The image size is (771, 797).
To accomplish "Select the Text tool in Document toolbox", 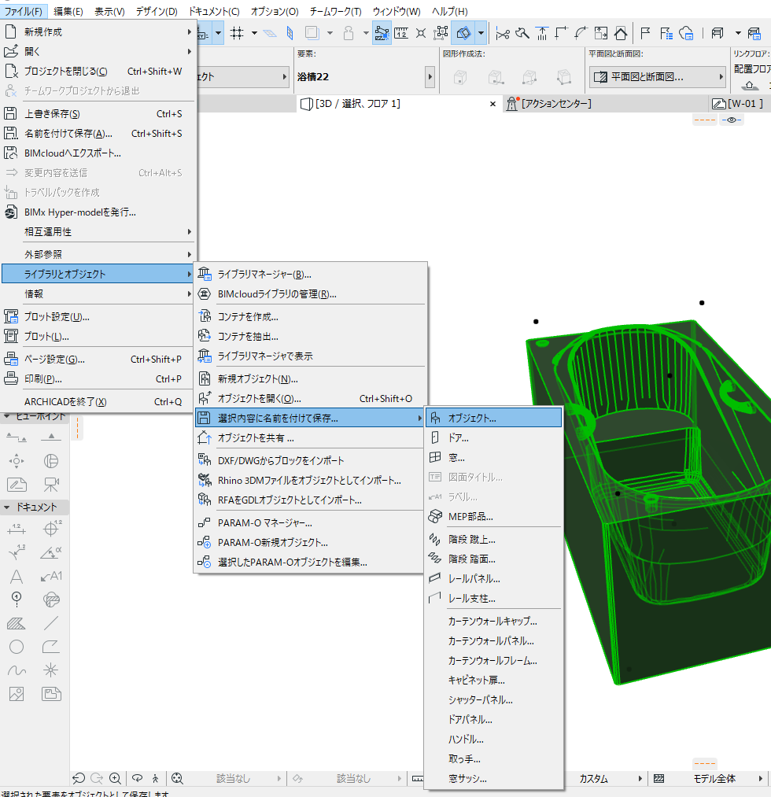I will click(17, 577).
